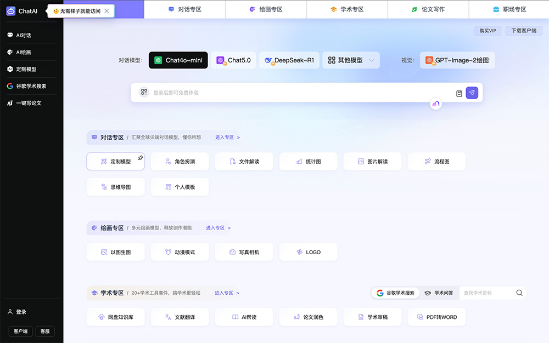
Task: Open the 写真相机 card
Action: coord(244,252)
